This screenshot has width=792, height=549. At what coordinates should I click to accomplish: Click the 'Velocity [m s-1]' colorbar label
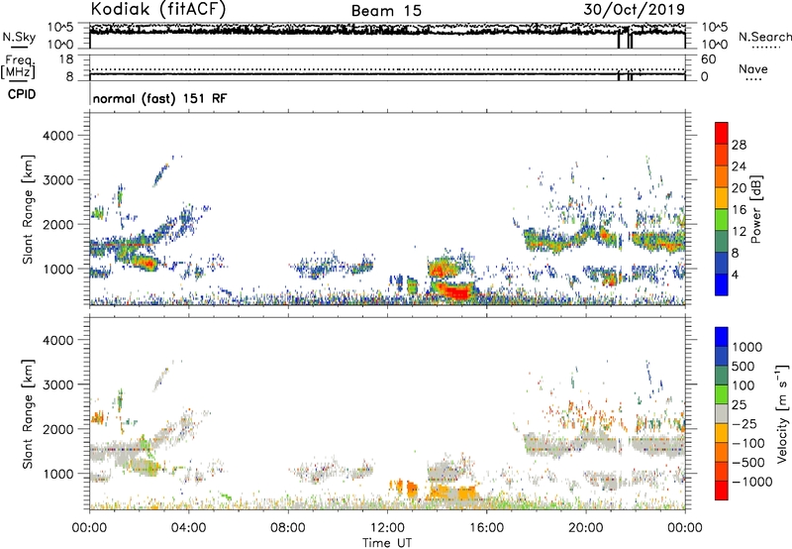782,413
